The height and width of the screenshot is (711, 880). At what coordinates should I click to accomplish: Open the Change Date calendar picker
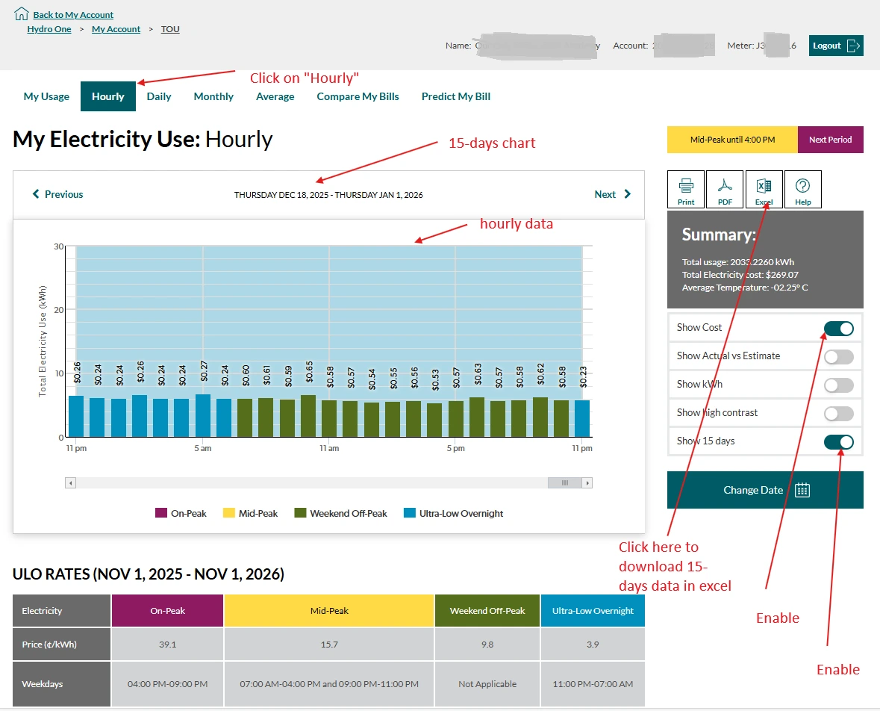765,490
